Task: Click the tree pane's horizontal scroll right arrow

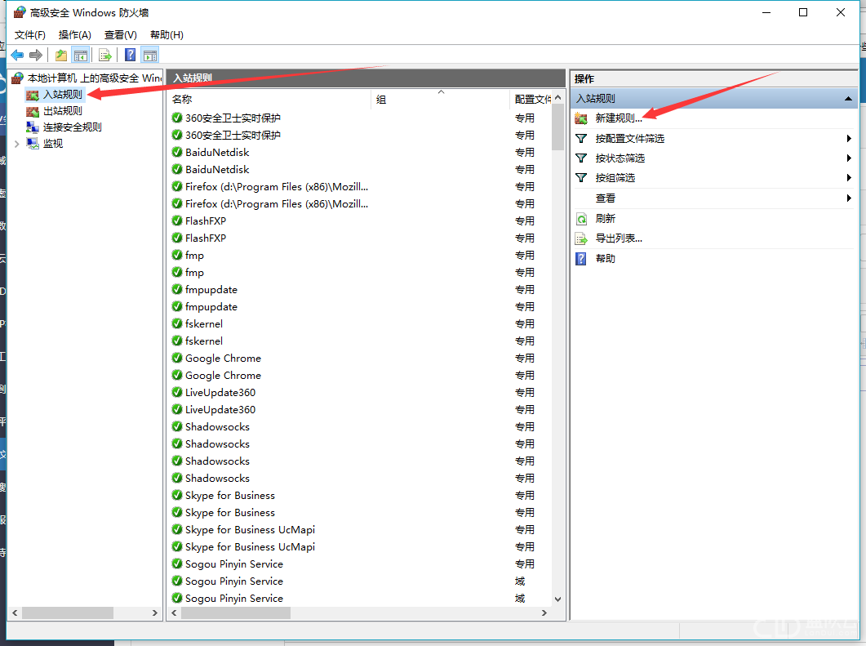Action: pyautogui.click(x=154, y=613)
